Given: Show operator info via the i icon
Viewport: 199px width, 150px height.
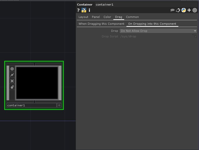Looking at the screenshot, I should pos(89,10).
